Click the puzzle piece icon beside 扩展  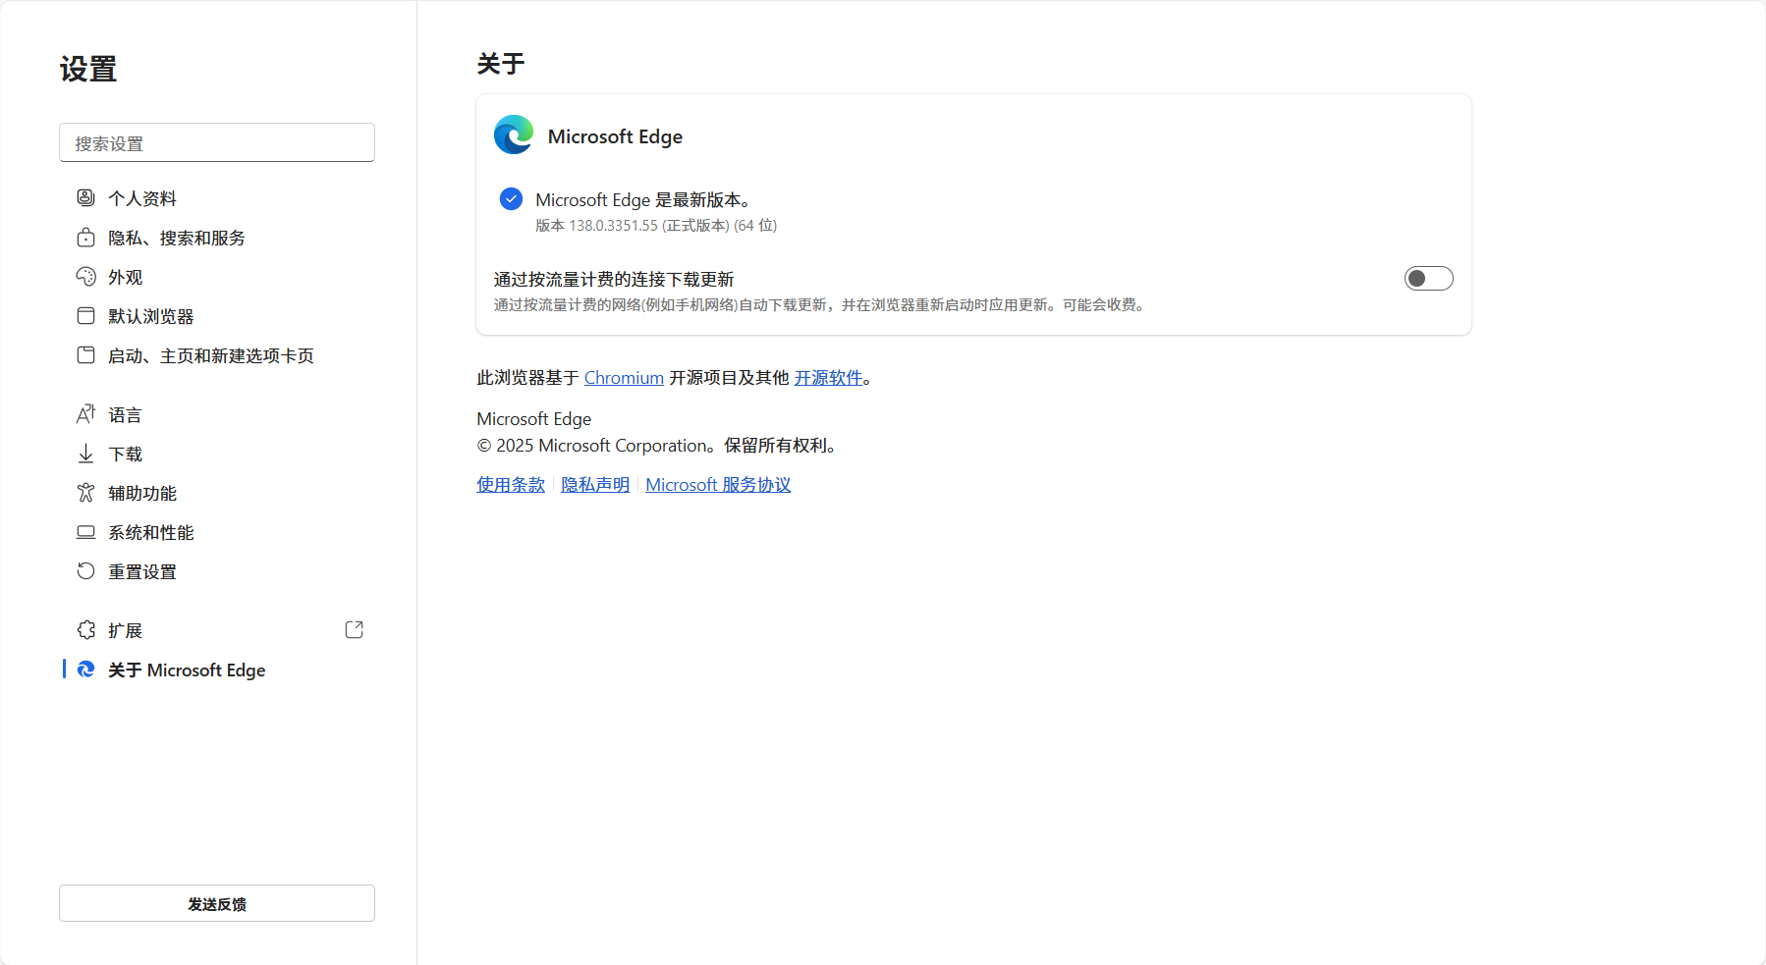pos(86,629)
